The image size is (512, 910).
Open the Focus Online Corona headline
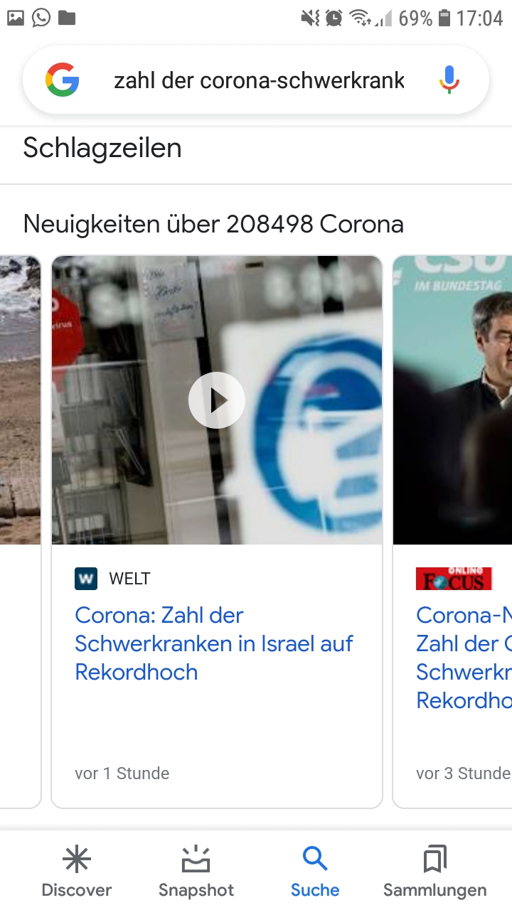coord(464,658)
